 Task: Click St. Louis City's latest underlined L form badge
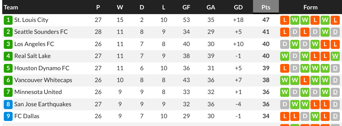[x=335, y=20]
